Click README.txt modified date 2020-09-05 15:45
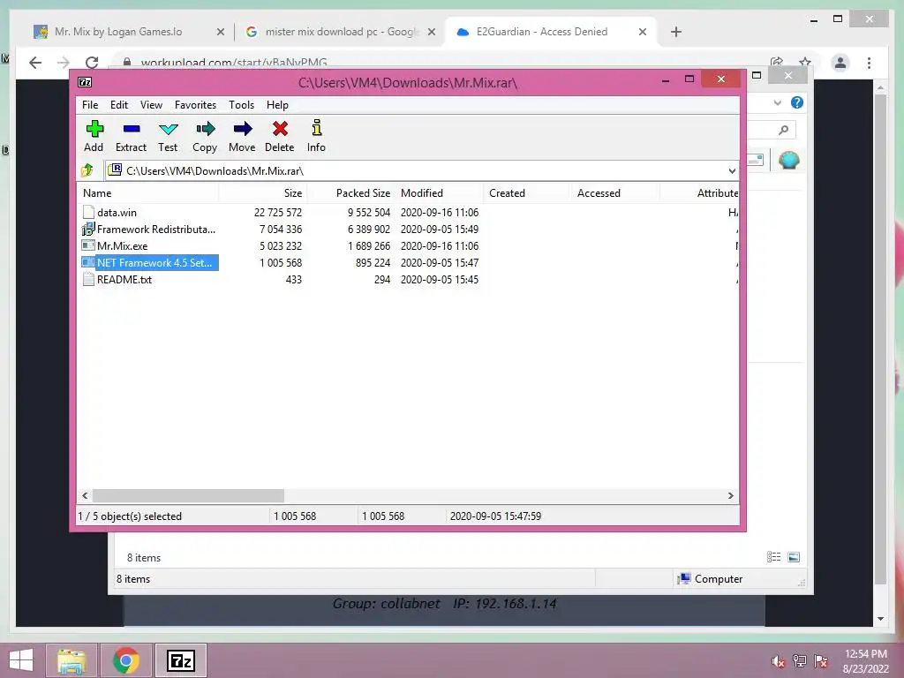The image size is (904, 678). (440, 279)
